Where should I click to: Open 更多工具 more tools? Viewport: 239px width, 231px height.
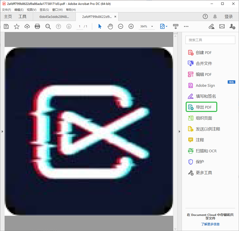point(200,173)
